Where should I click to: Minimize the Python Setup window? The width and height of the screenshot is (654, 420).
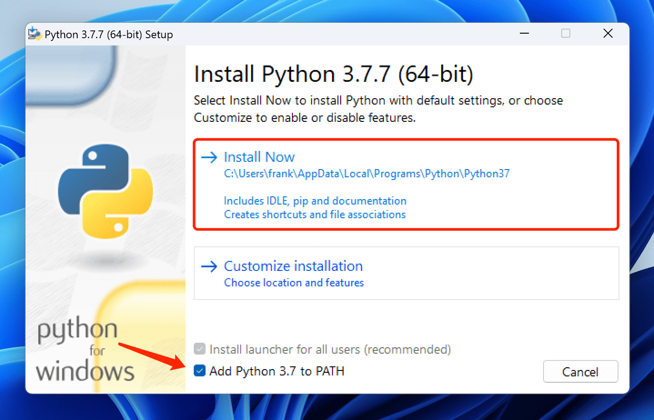click(x=524, y=34)
